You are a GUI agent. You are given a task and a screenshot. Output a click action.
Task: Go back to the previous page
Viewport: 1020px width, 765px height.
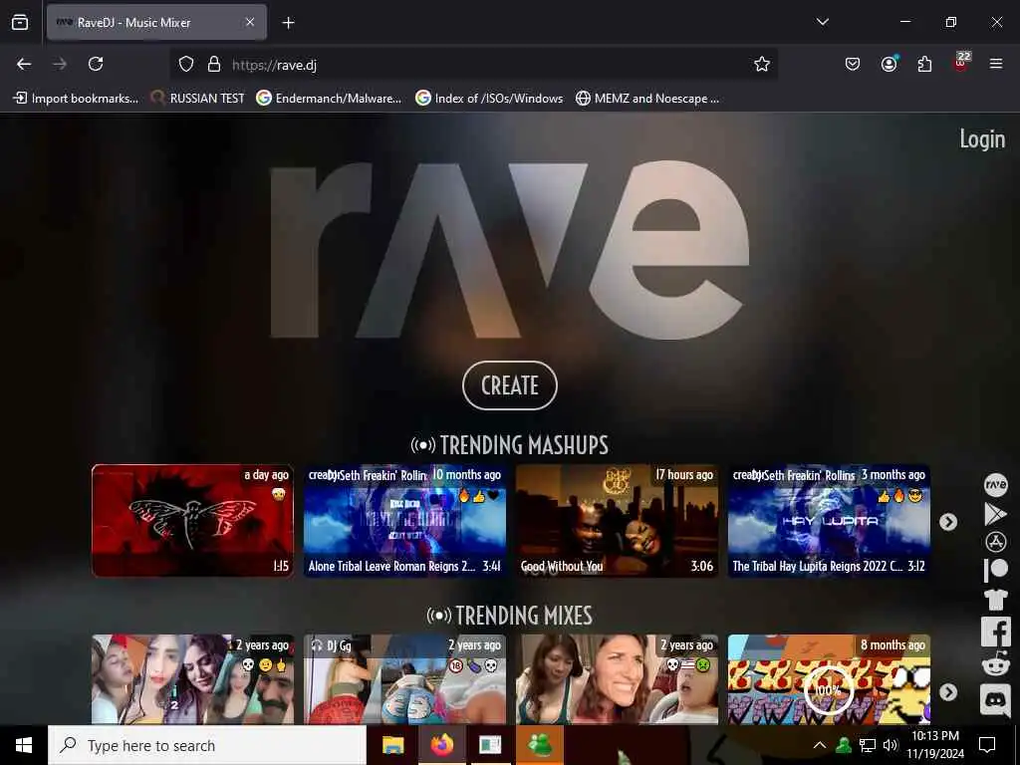point(24,64)
